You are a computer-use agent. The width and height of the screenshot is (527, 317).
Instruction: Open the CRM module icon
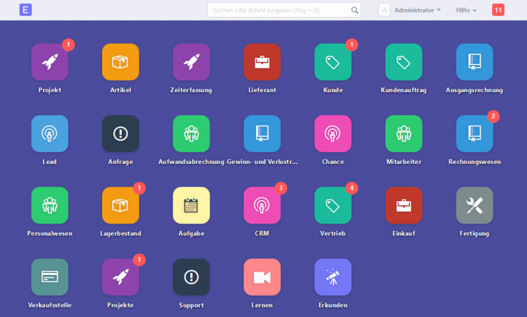[262, 205]
